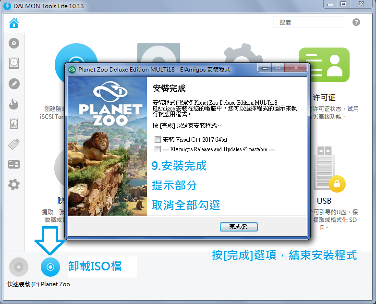Click the grey drive tile in DAEMON Tools
Screen dimensions: 376x304
pos(158,53)
